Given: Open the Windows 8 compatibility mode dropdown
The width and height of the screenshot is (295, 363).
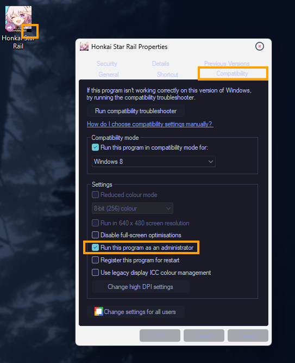Looking at the screenshot, I should [154, 161].
